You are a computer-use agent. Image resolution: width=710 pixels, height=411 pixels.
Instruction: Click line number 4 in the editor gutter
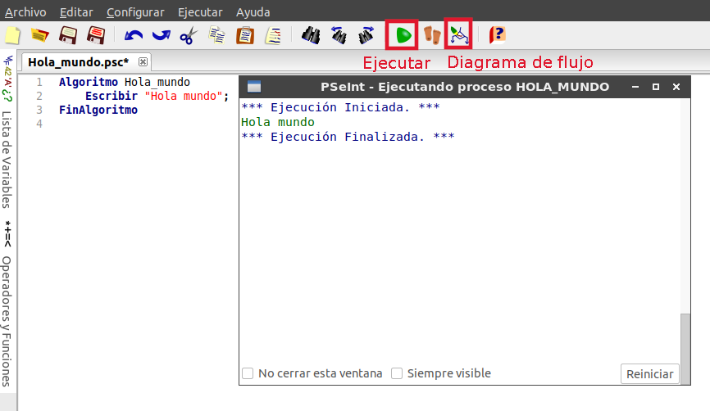point(39,124)
